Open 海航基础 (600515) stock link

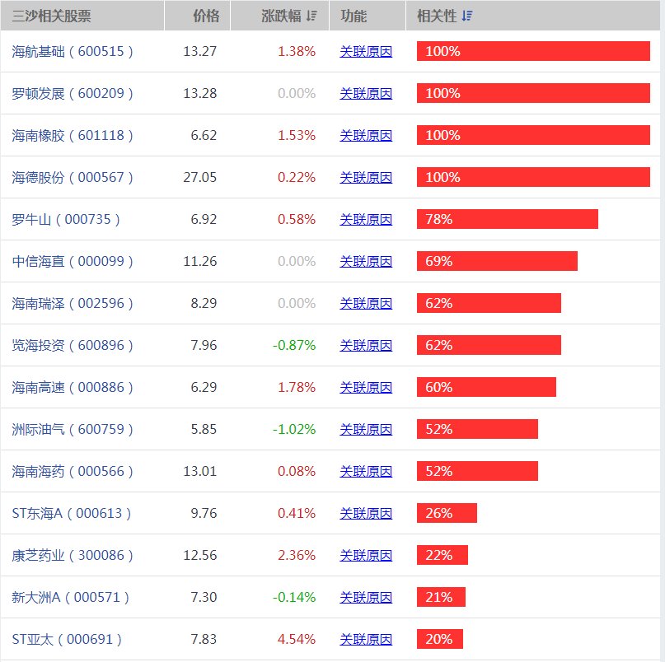(73, 51)
